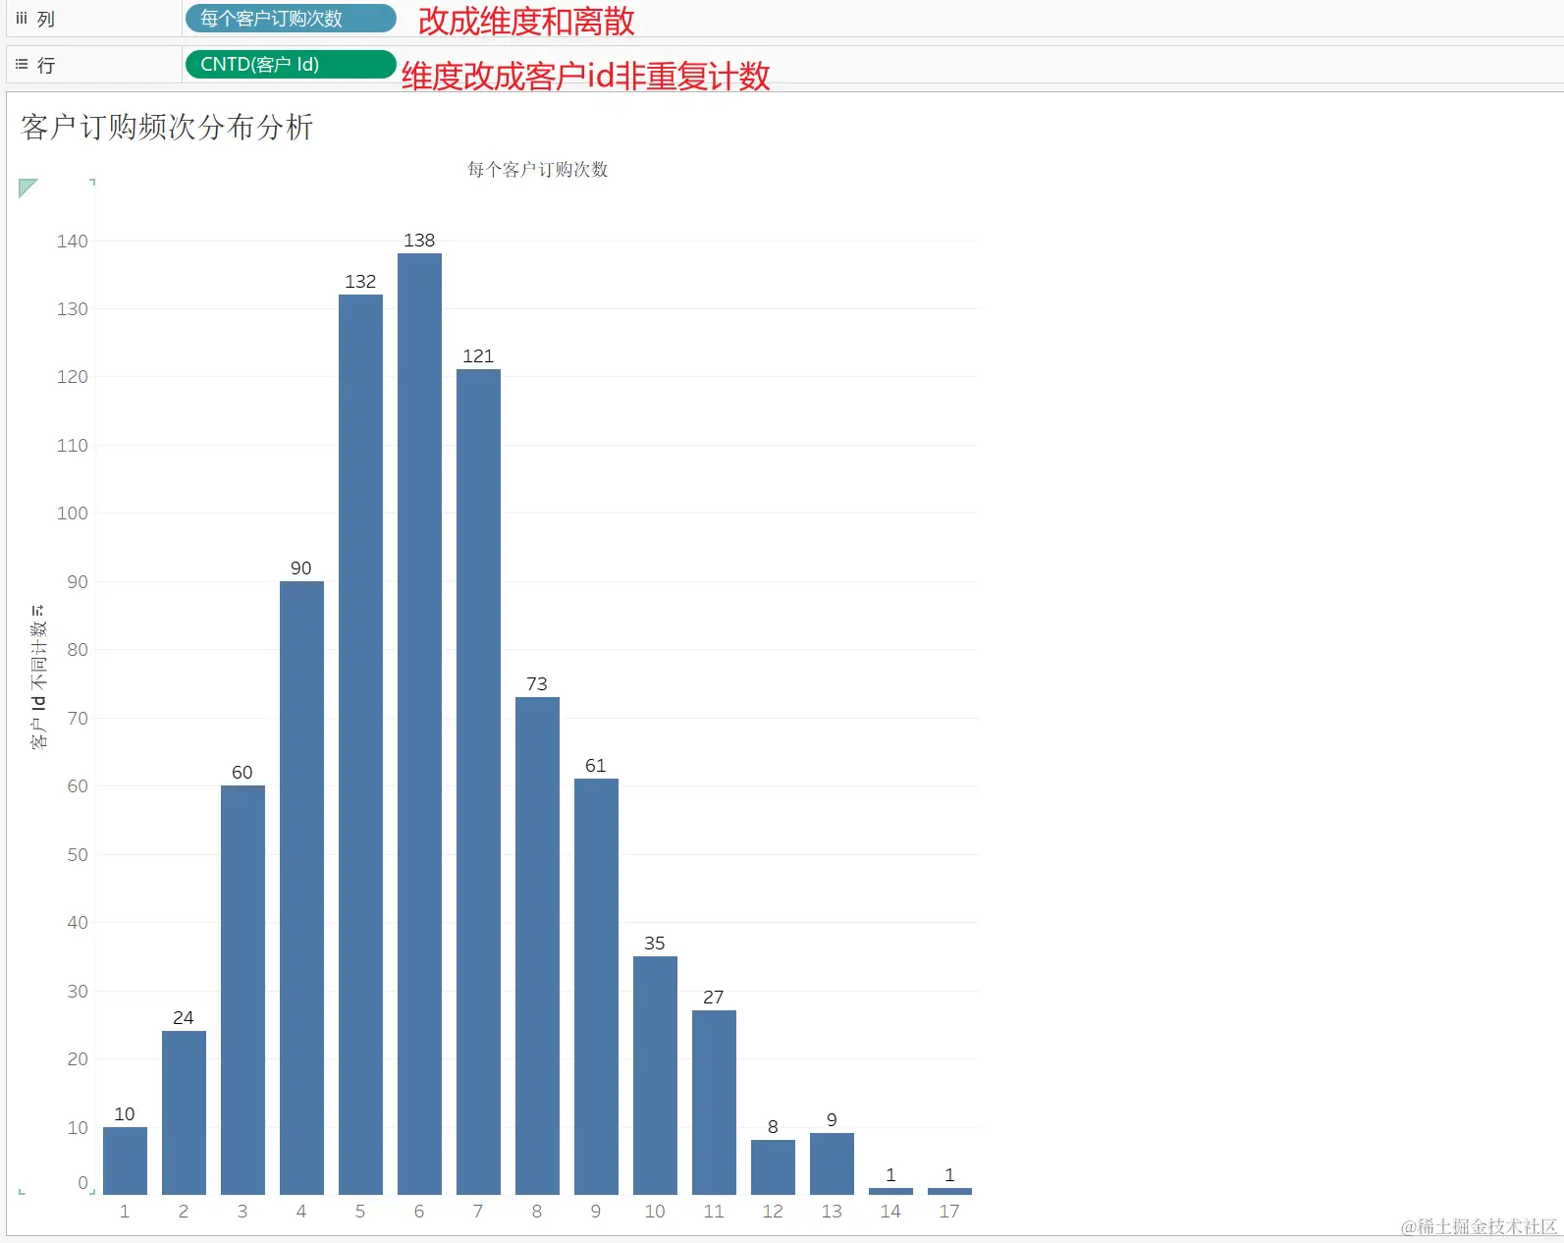This screenshot has width=1564, height=1243.
Task: Select the bar with value 60 for category 3
Action: point(243,990)
